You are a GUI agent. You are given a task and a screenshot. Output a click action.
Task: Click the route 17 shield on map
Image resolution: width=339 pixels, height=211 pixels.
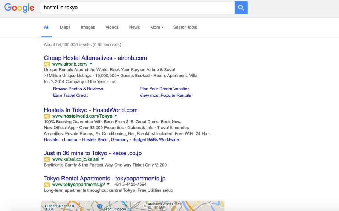point(100,206)
